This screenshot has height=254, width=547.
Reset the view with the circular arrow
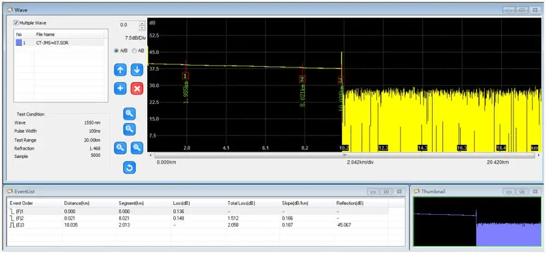point(130,167)
